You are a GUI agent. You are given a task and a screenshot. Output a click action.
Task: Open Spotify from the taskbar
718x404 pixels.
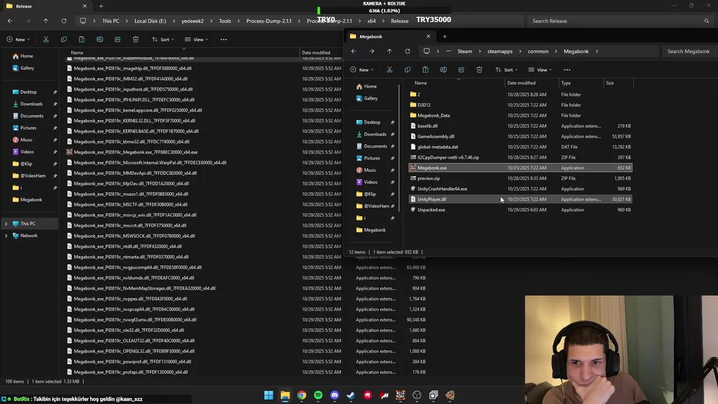pyautogui.click(x=318, y=395)
